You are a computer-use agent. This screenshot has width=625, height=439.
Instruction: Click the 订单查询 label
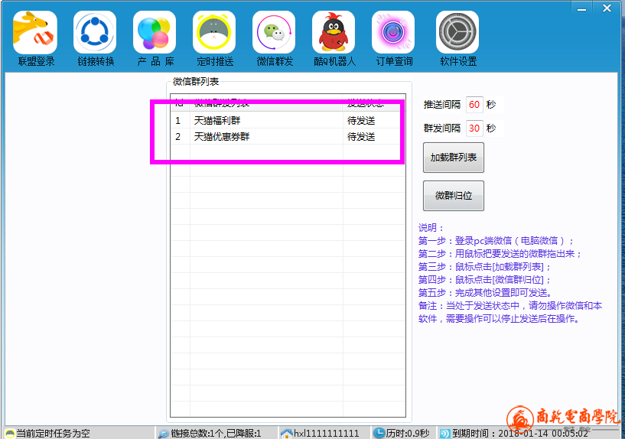pos(395,61)
